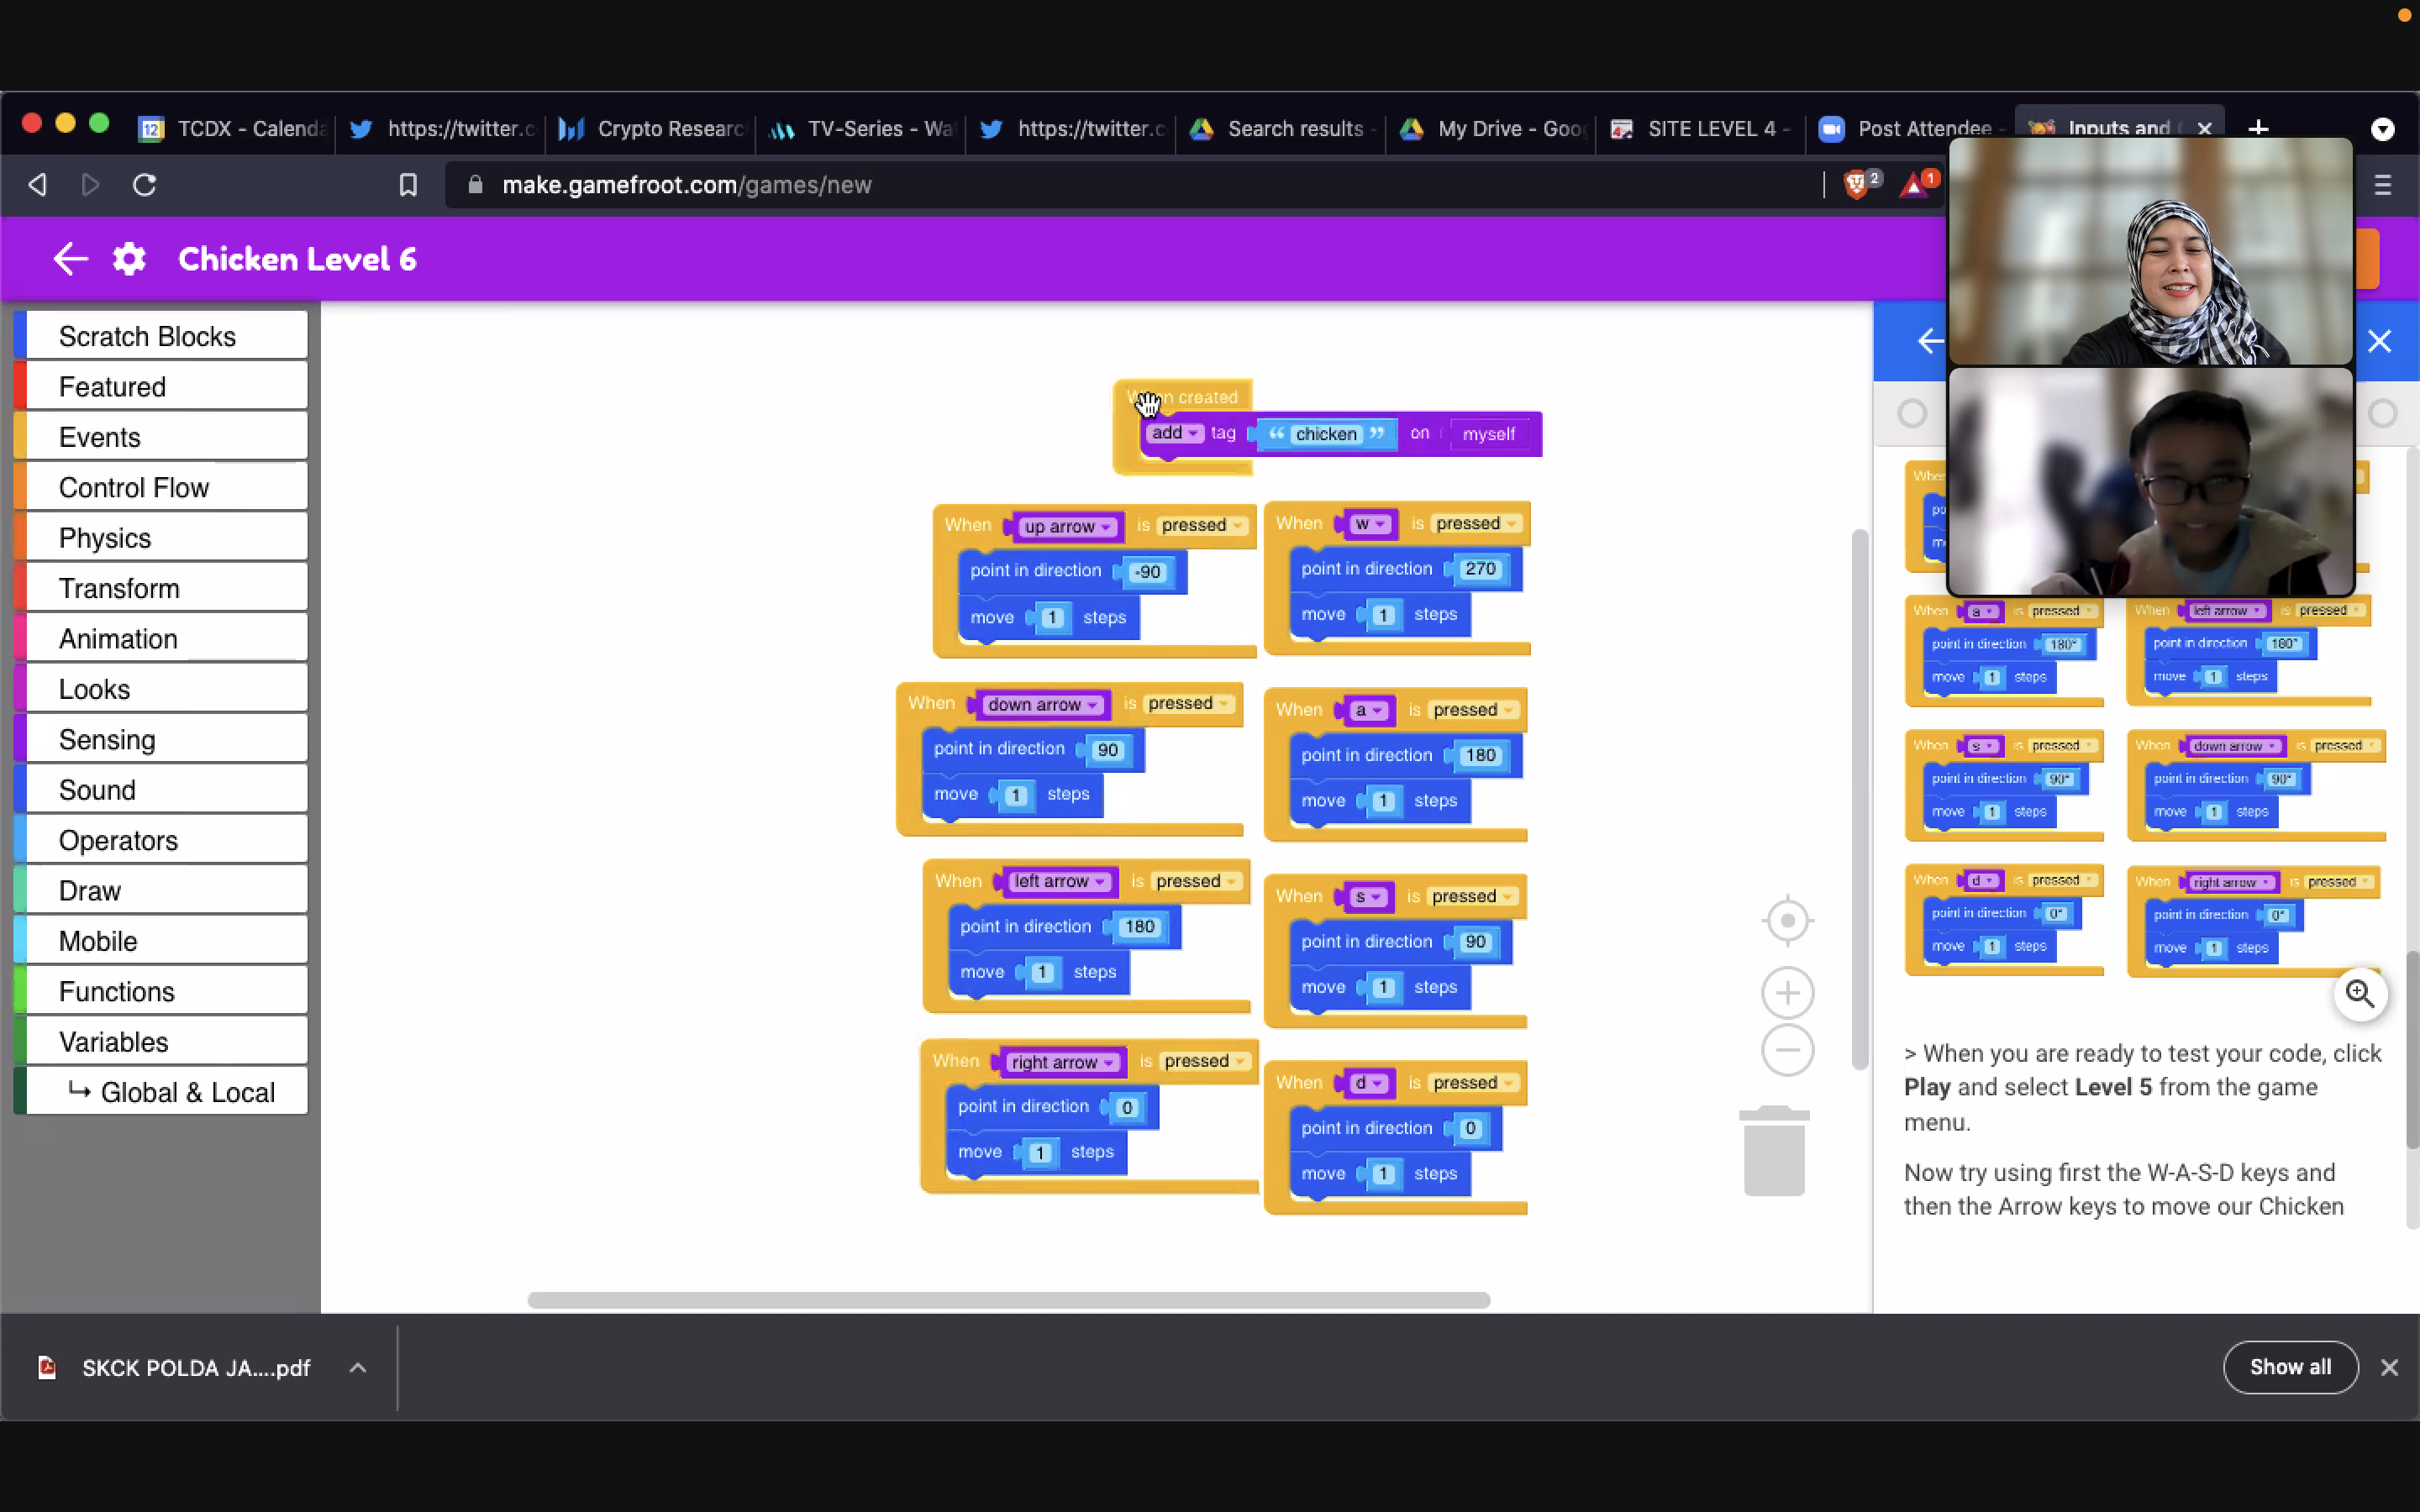This screenshot has width=2420, height=1512.
Task: Open a new browser tab with plus
Action: 2258,128
